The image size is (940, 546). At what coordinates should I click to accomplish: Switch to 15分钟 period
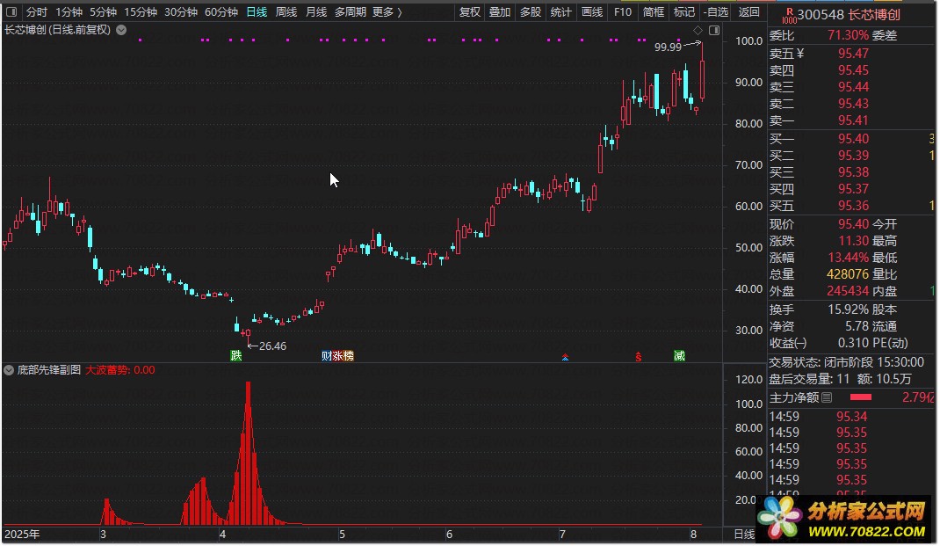pos(141,12)
